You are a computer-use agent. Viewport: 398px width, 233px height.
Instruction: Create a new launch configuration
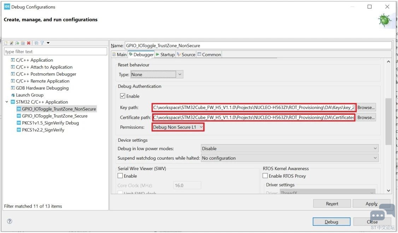[x=6, y=43]
